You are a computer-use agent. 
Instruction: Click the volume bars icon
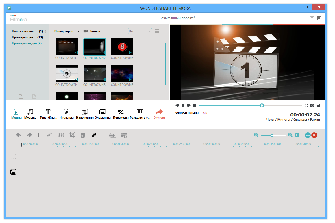(318, 105)
